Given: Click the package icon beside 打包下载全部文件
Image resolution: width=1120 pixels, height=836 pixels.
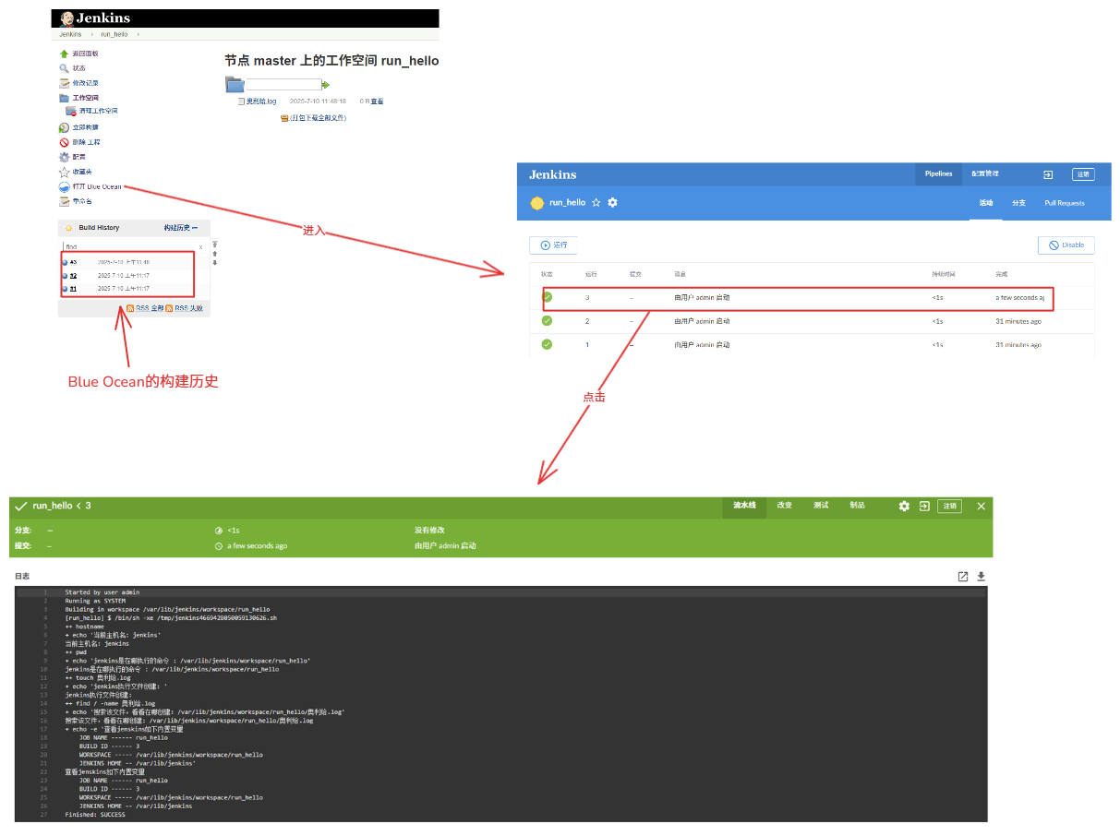Looking at the screenshot, I should coord(284,118).
